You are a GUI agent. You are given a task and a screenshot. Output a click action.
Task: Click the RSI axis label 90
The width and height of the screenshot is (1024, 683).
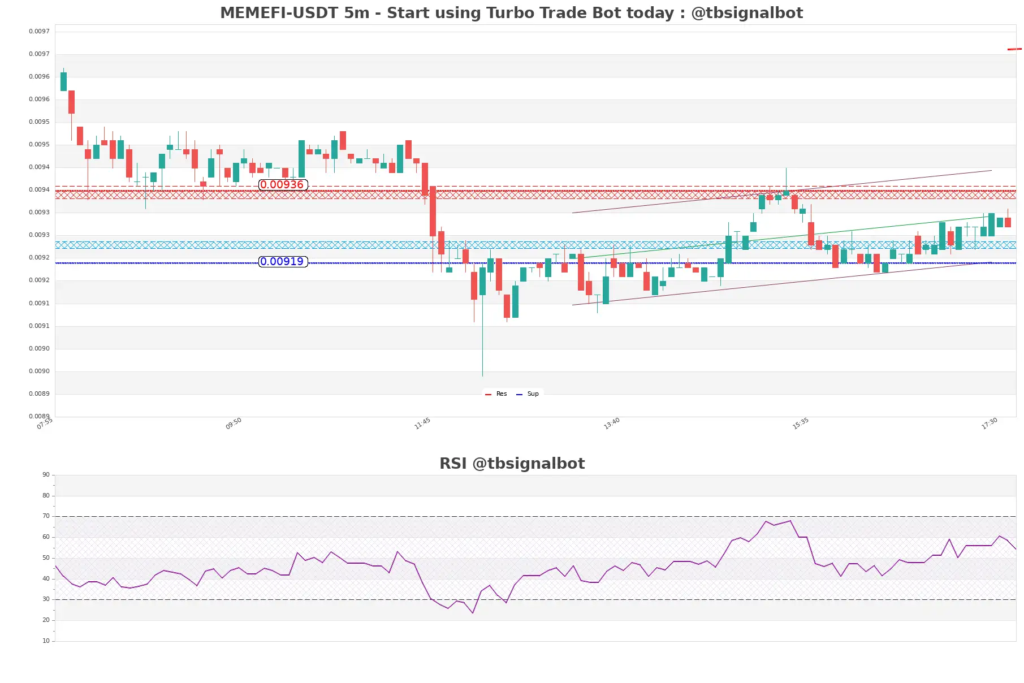point(46,475)
